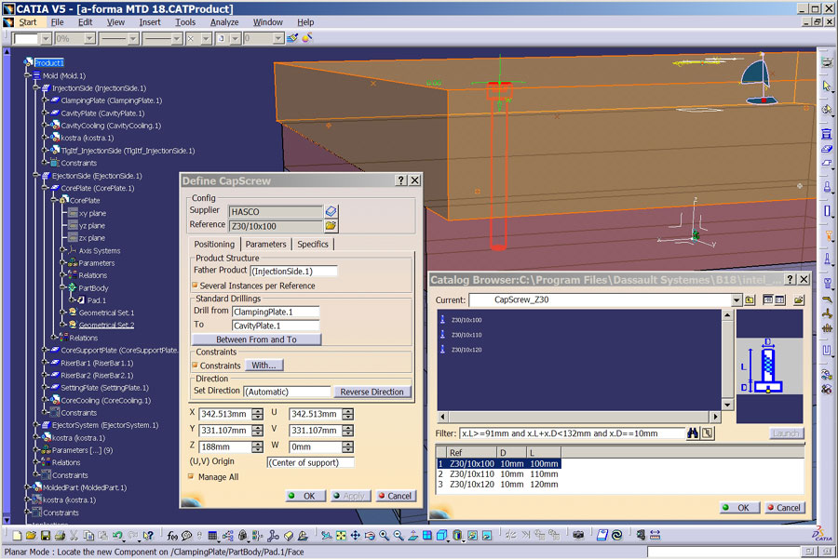Viewport: 838px width, 559px height.
Task: Click the Fit All In icon
Action: pos(341,536)
